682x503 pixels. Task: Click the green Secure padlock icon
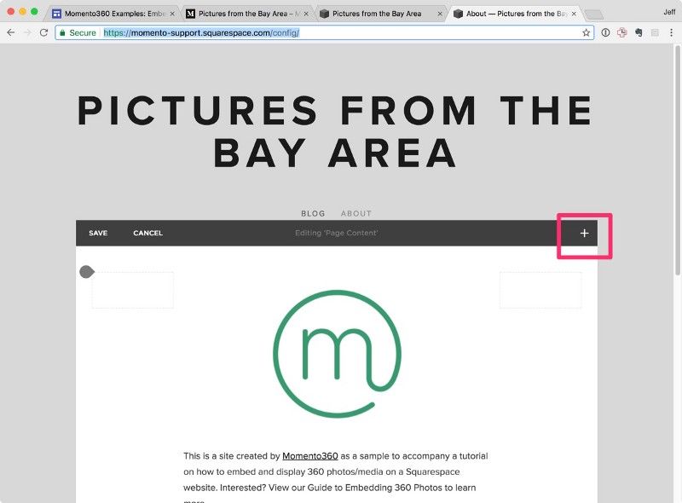62,32
